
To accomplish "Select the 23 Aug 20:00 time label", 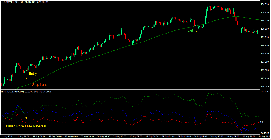I will pos(88,136).
